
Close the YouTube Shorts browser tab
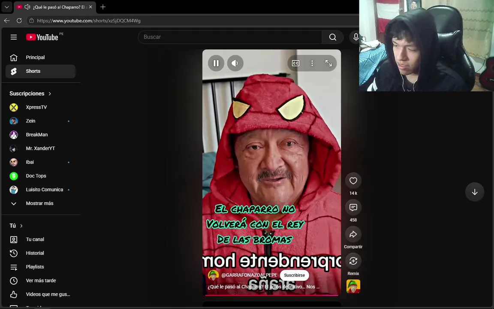point(91,7)
